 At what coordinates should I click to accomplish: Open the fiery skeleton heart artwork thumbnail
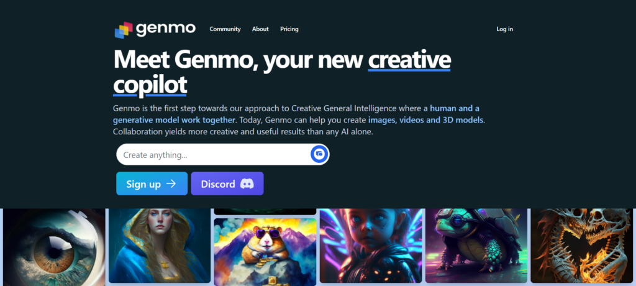click(x=581, y=246)
